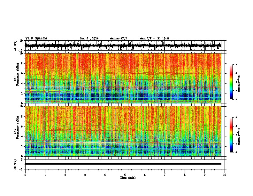Image resolution: width=253 pixels, height=196 pixels.
Task: Click the time axis tick label '1'
Action: [45, 175]
